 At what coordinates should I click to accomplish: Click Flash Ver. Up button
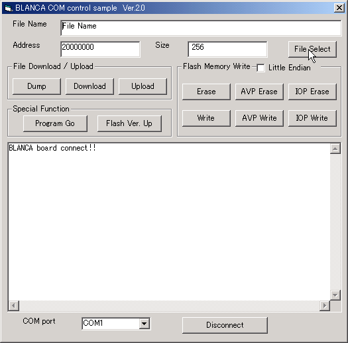tap(129, 123)
